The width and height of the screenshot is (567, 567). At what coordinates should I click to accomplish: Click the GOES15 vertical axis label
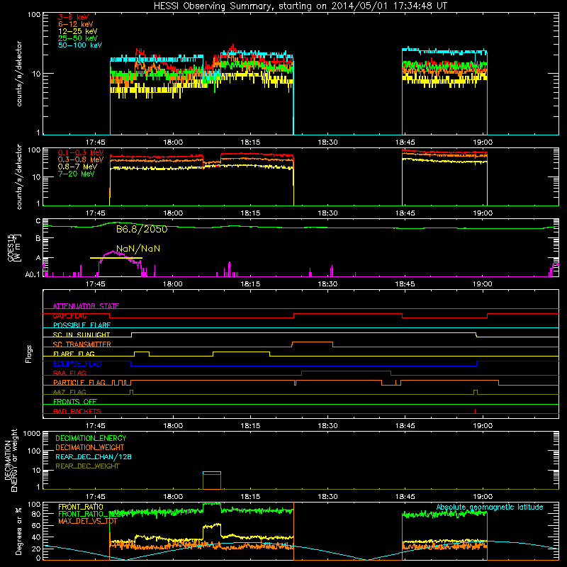click(14, 247)
